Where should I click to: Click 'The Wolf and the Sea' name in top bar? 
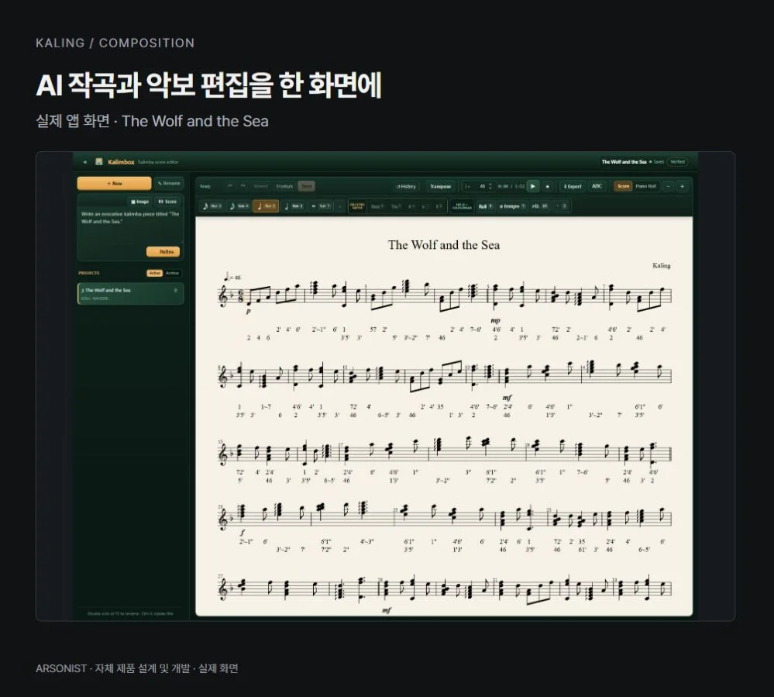click(x=624, y=161)
